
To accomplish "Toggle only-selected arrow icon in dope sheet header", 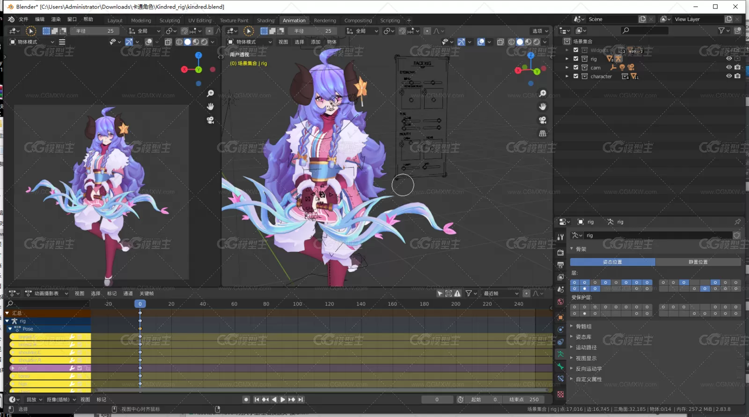I will [440, 294].
